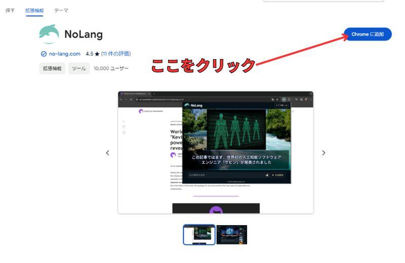Click the 拡張機能 category chip
The height and width of the screenshot is (263, 405).
click(x=52, y=68)
